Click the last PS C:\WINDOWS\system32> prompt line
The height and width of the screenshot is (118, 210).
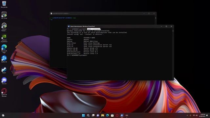click(x=77, y=55)
